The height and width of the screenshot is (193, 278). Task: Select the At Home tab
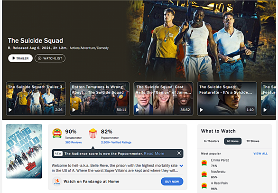pyautogui.click(x=232, y=141)
